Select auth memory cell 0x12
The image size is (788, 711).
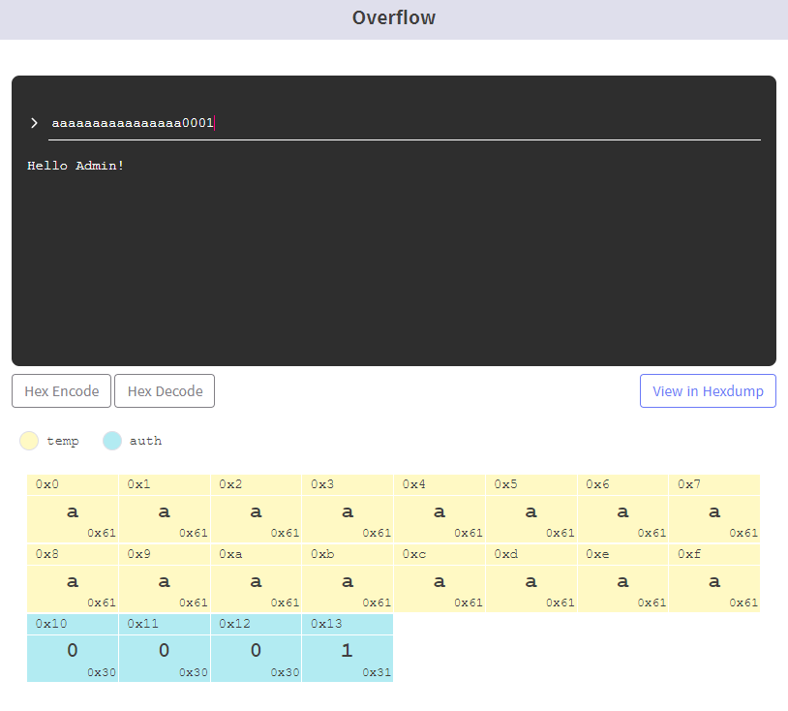[256, 648]
